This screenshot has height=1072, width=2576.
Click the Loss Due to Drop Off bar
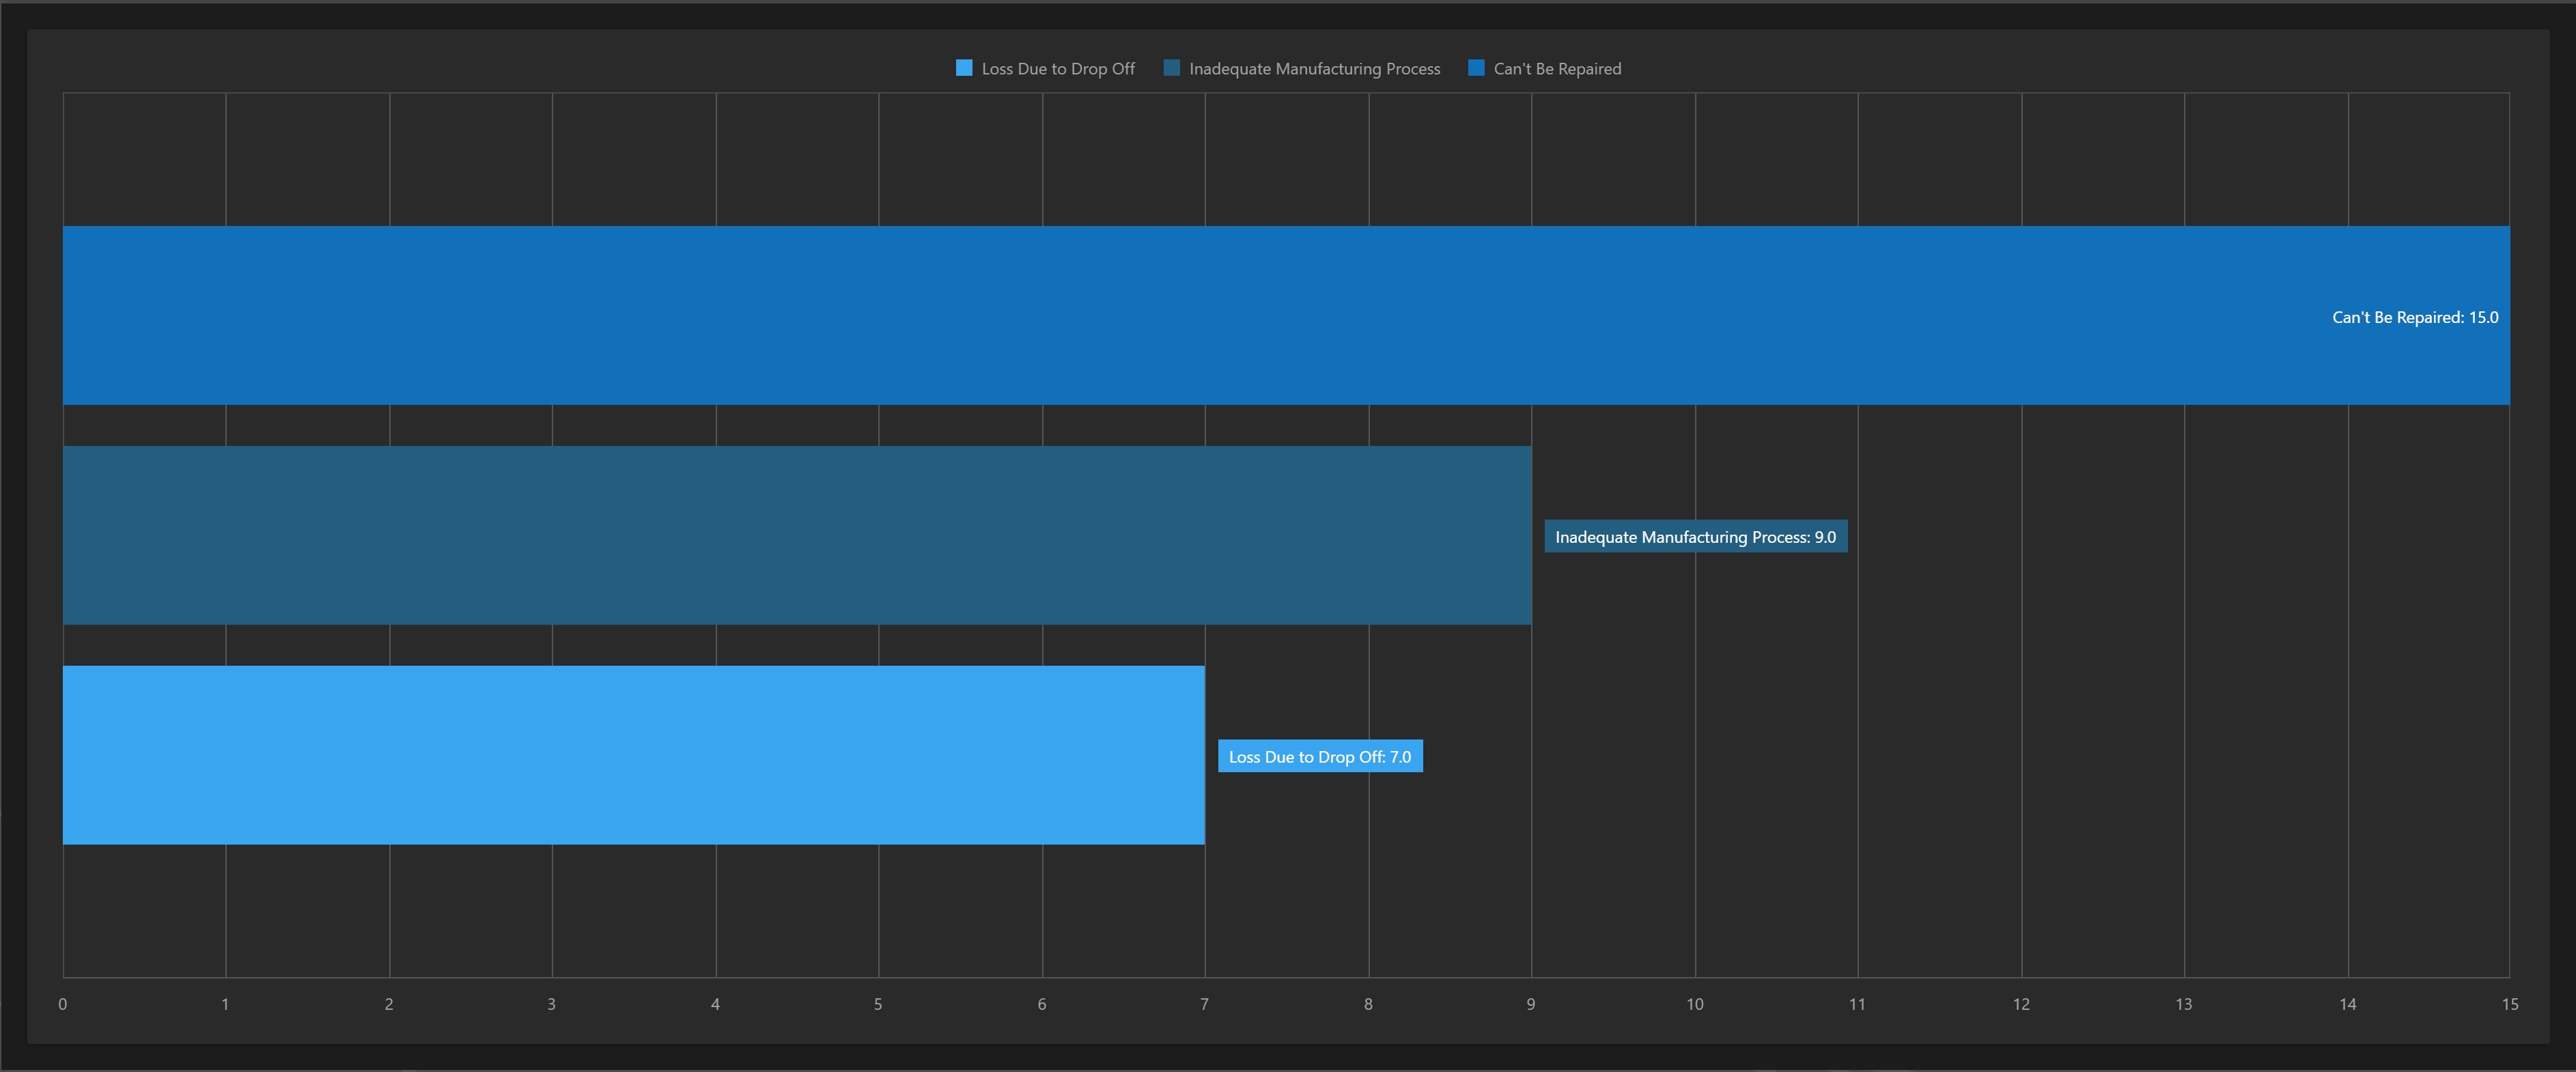pyautogui.click(x=634, y=755)
